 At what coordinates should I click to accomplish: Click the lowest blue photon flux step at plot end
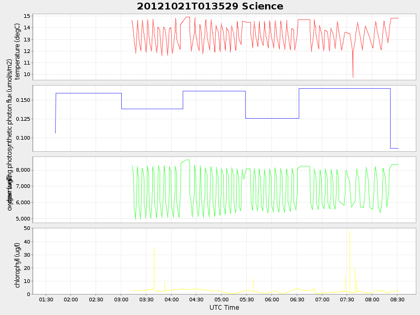pyautogui.click(x=394, y=148)
